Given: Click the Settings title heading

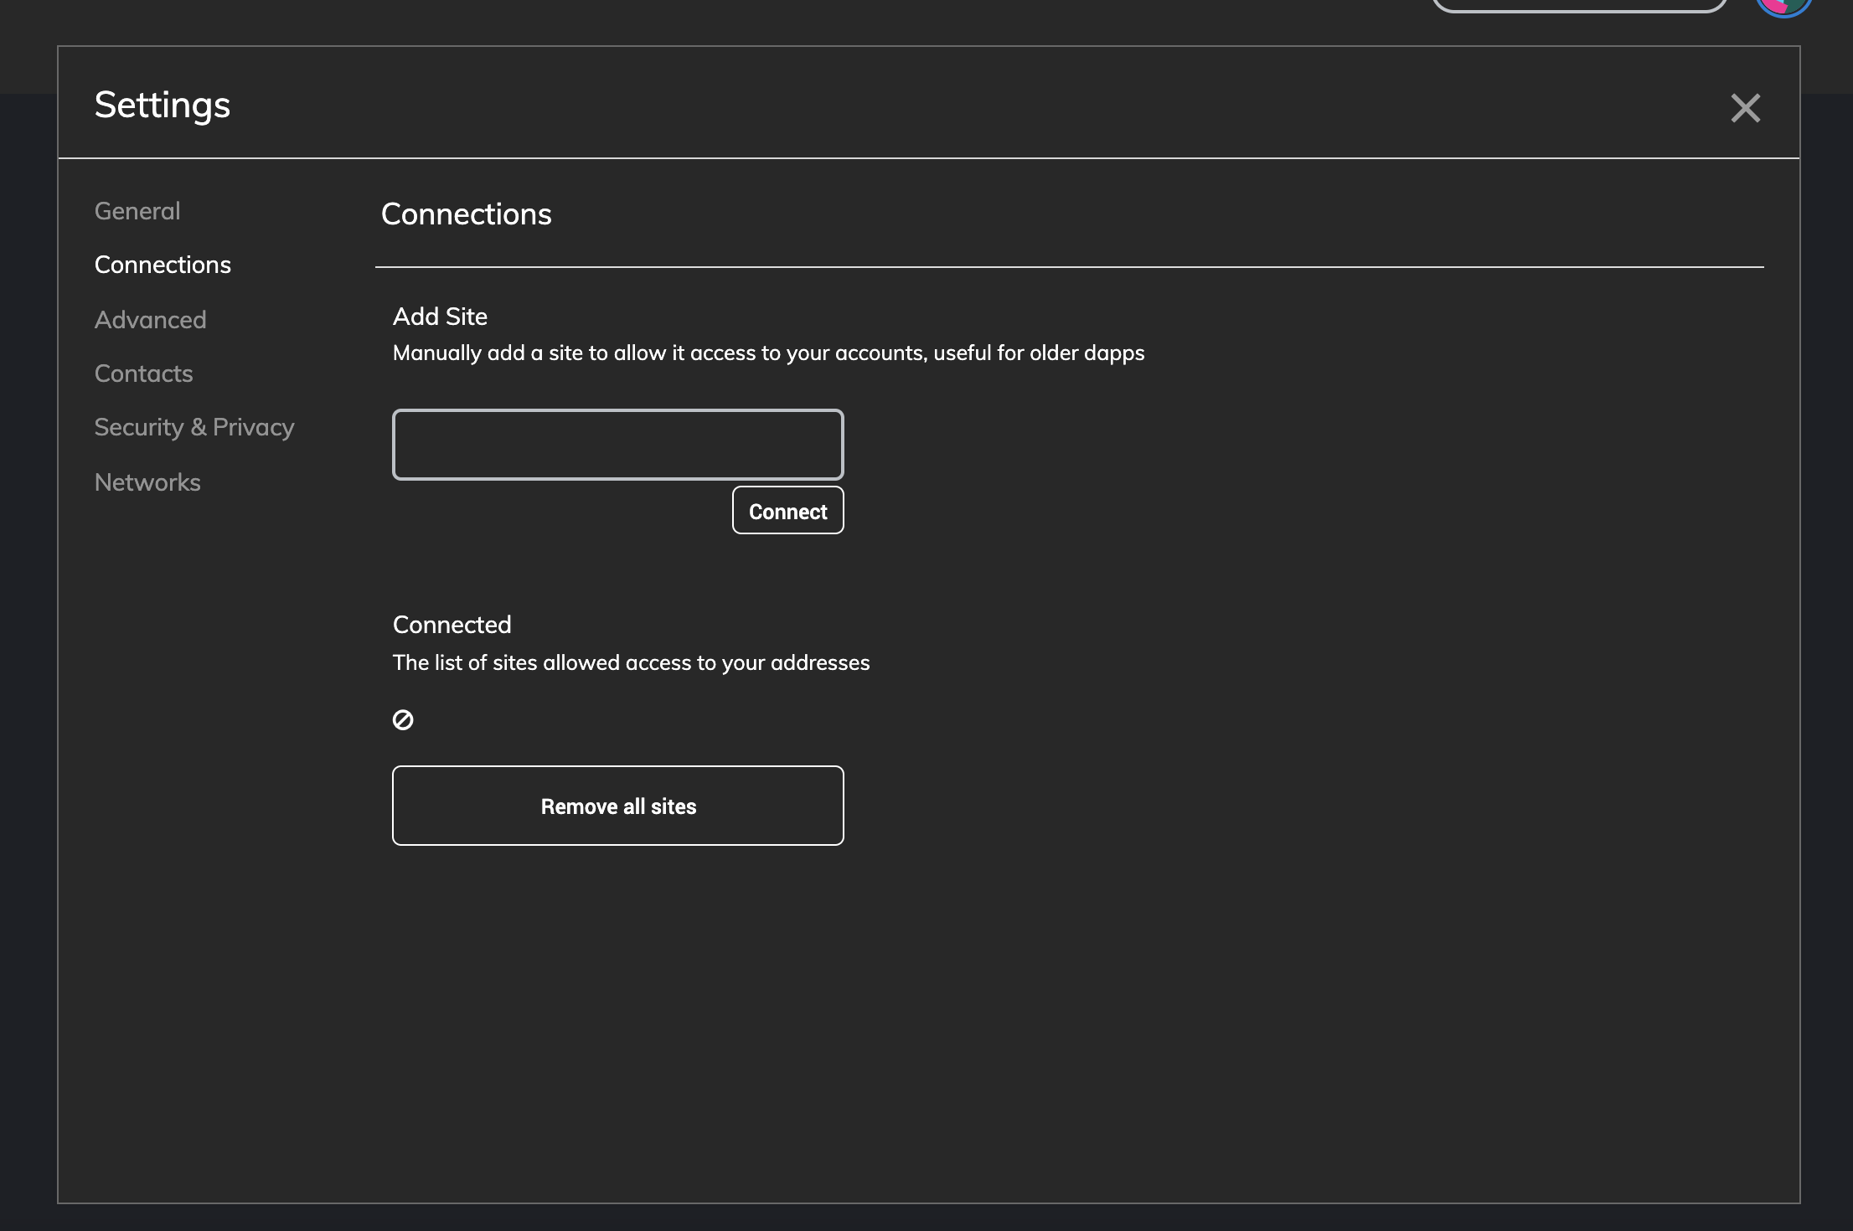Looking at the screenshot, I should pos(163,105).
